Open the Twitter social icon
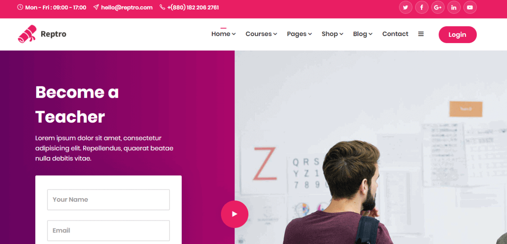This screenshot has height=244, width=507. coord(406,7)
